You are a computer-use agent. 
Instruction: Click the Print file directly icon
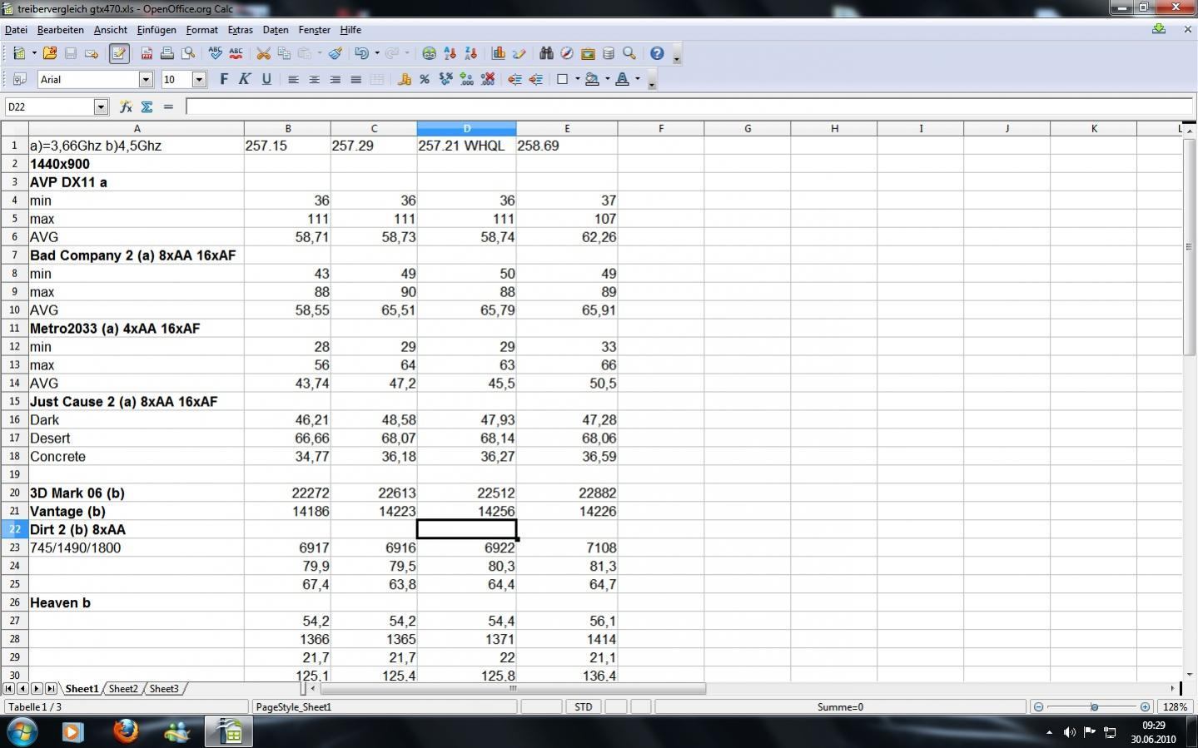click(167, 53)
